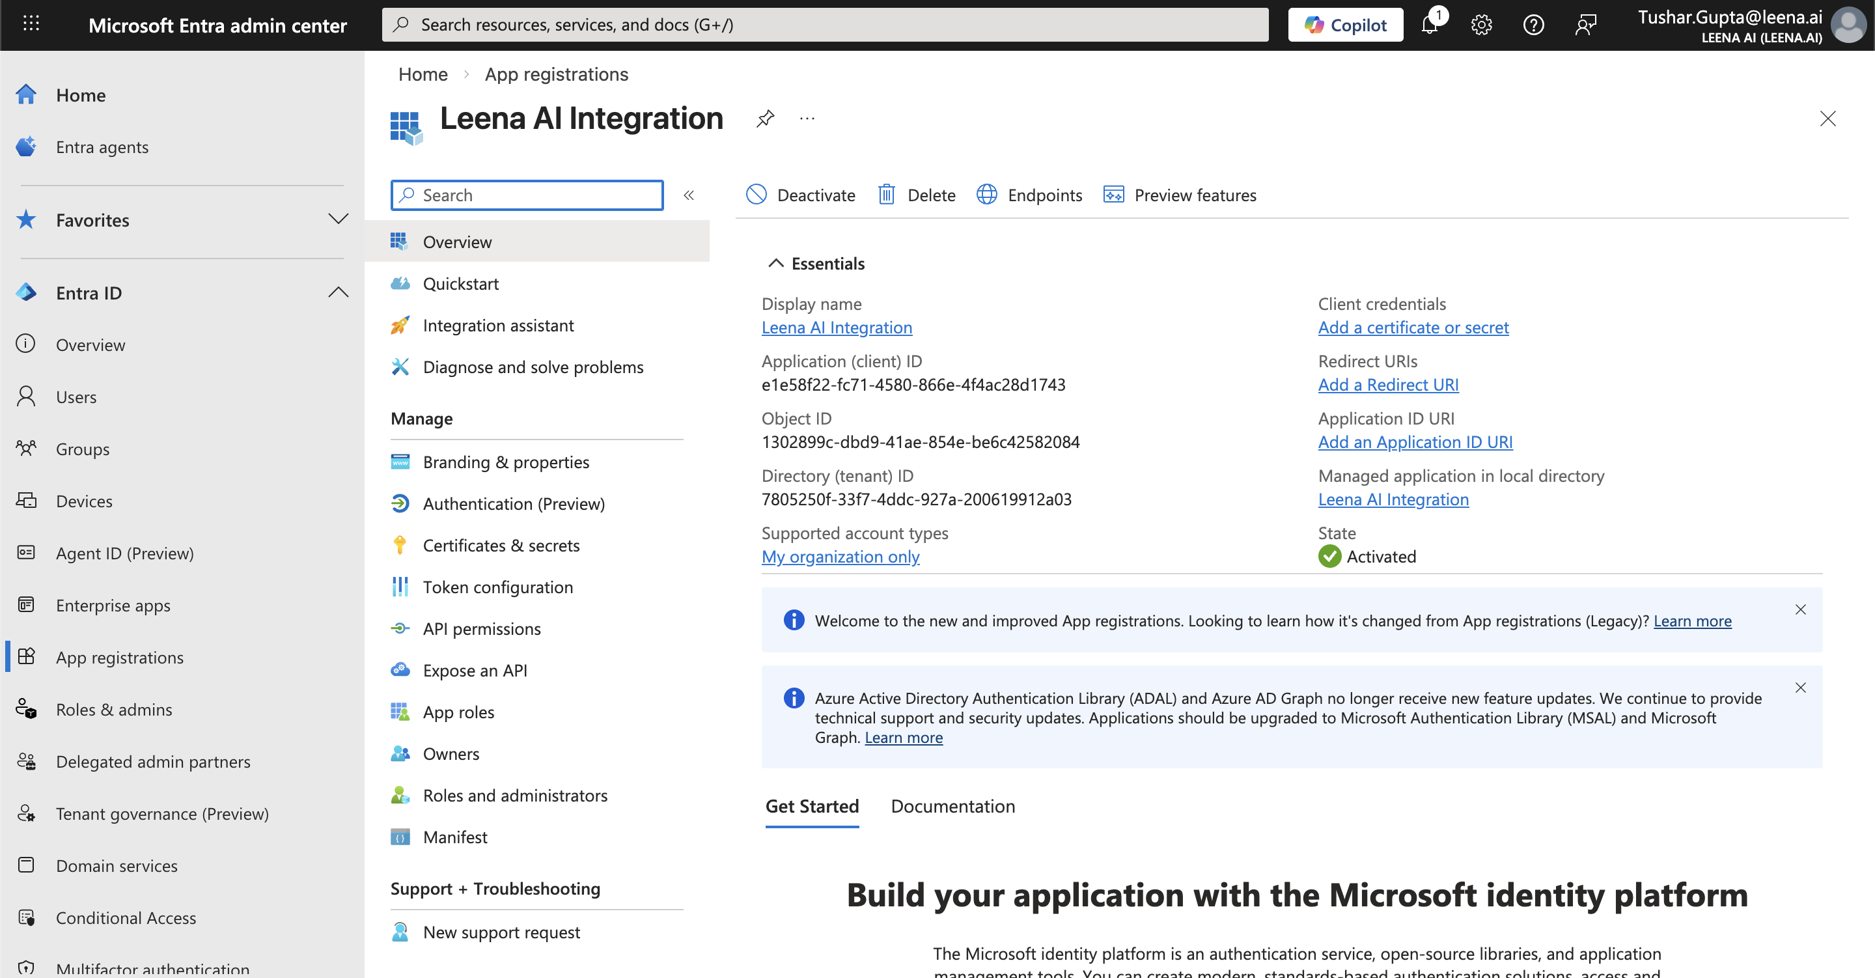Click the Add a certificate or secret link

tap(1413, 328)
